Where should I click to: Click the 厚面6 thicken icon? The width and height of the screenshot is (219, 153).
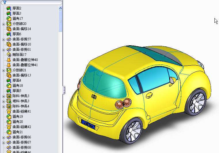[9, 34]
